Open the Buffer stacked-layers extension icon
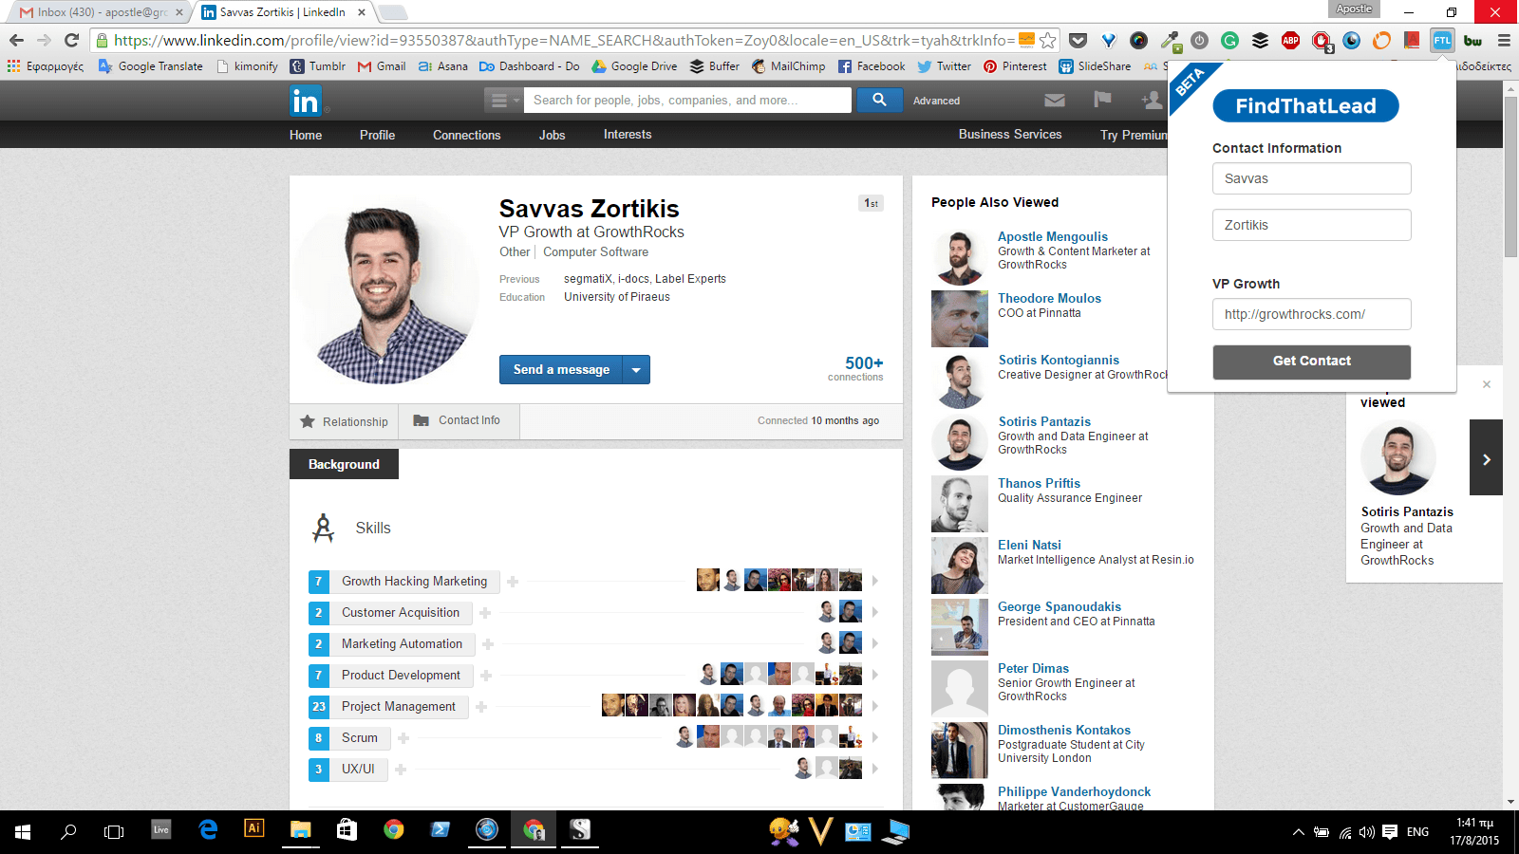The image size is (1519, 854). click(x=1260, y=40)
